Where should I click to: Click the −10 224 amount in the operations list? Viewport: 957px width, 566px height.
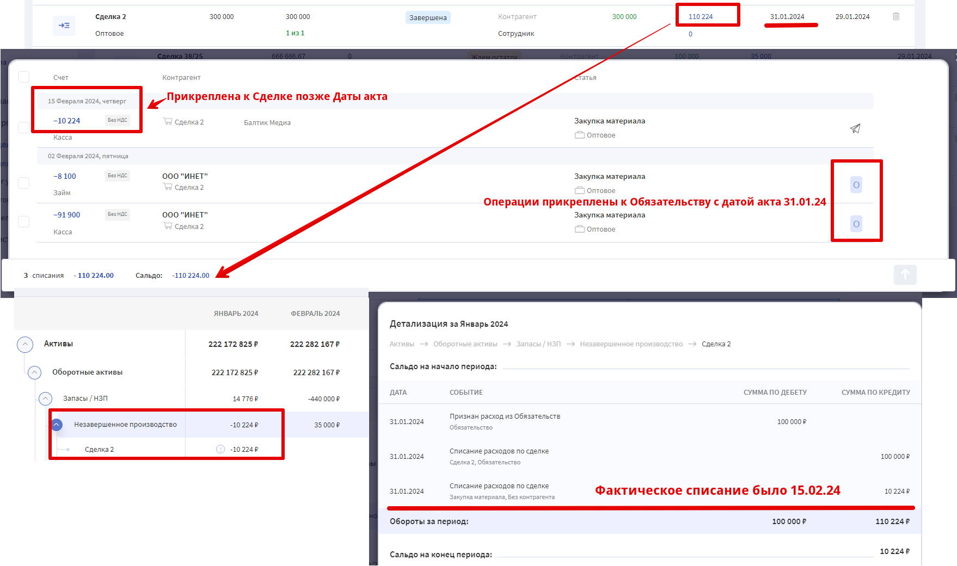click(66, 121)
